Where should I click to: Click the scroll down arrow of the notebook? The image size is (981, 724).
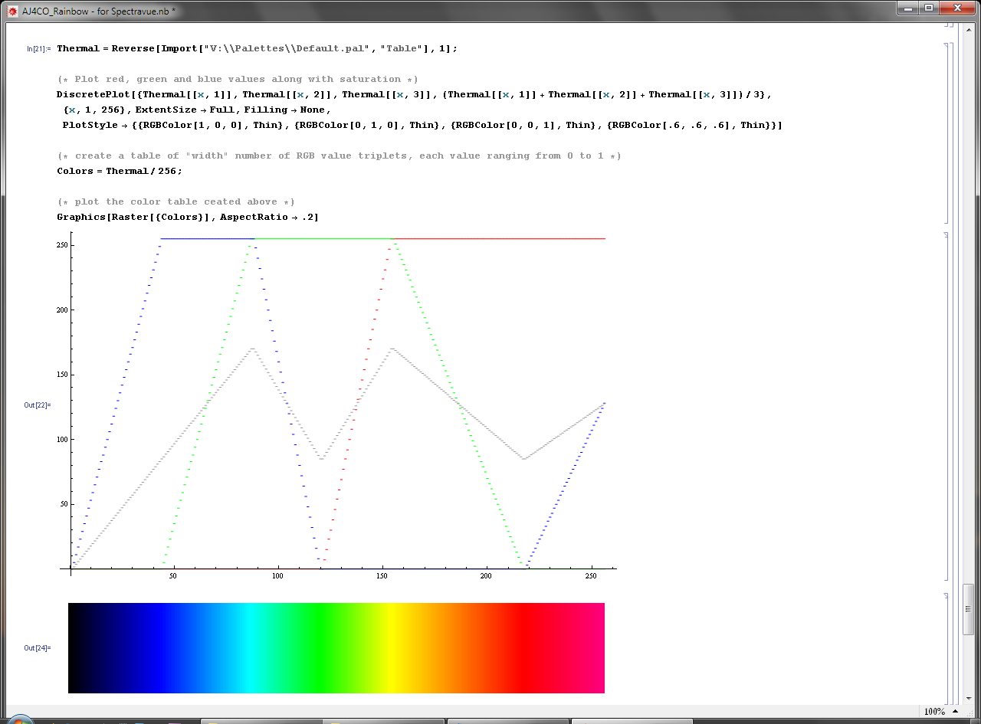point(969,698)
